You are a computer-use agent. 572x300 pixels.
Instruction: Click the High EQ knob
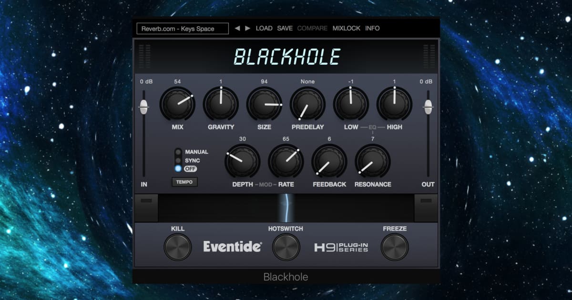(x=394, y=103)
